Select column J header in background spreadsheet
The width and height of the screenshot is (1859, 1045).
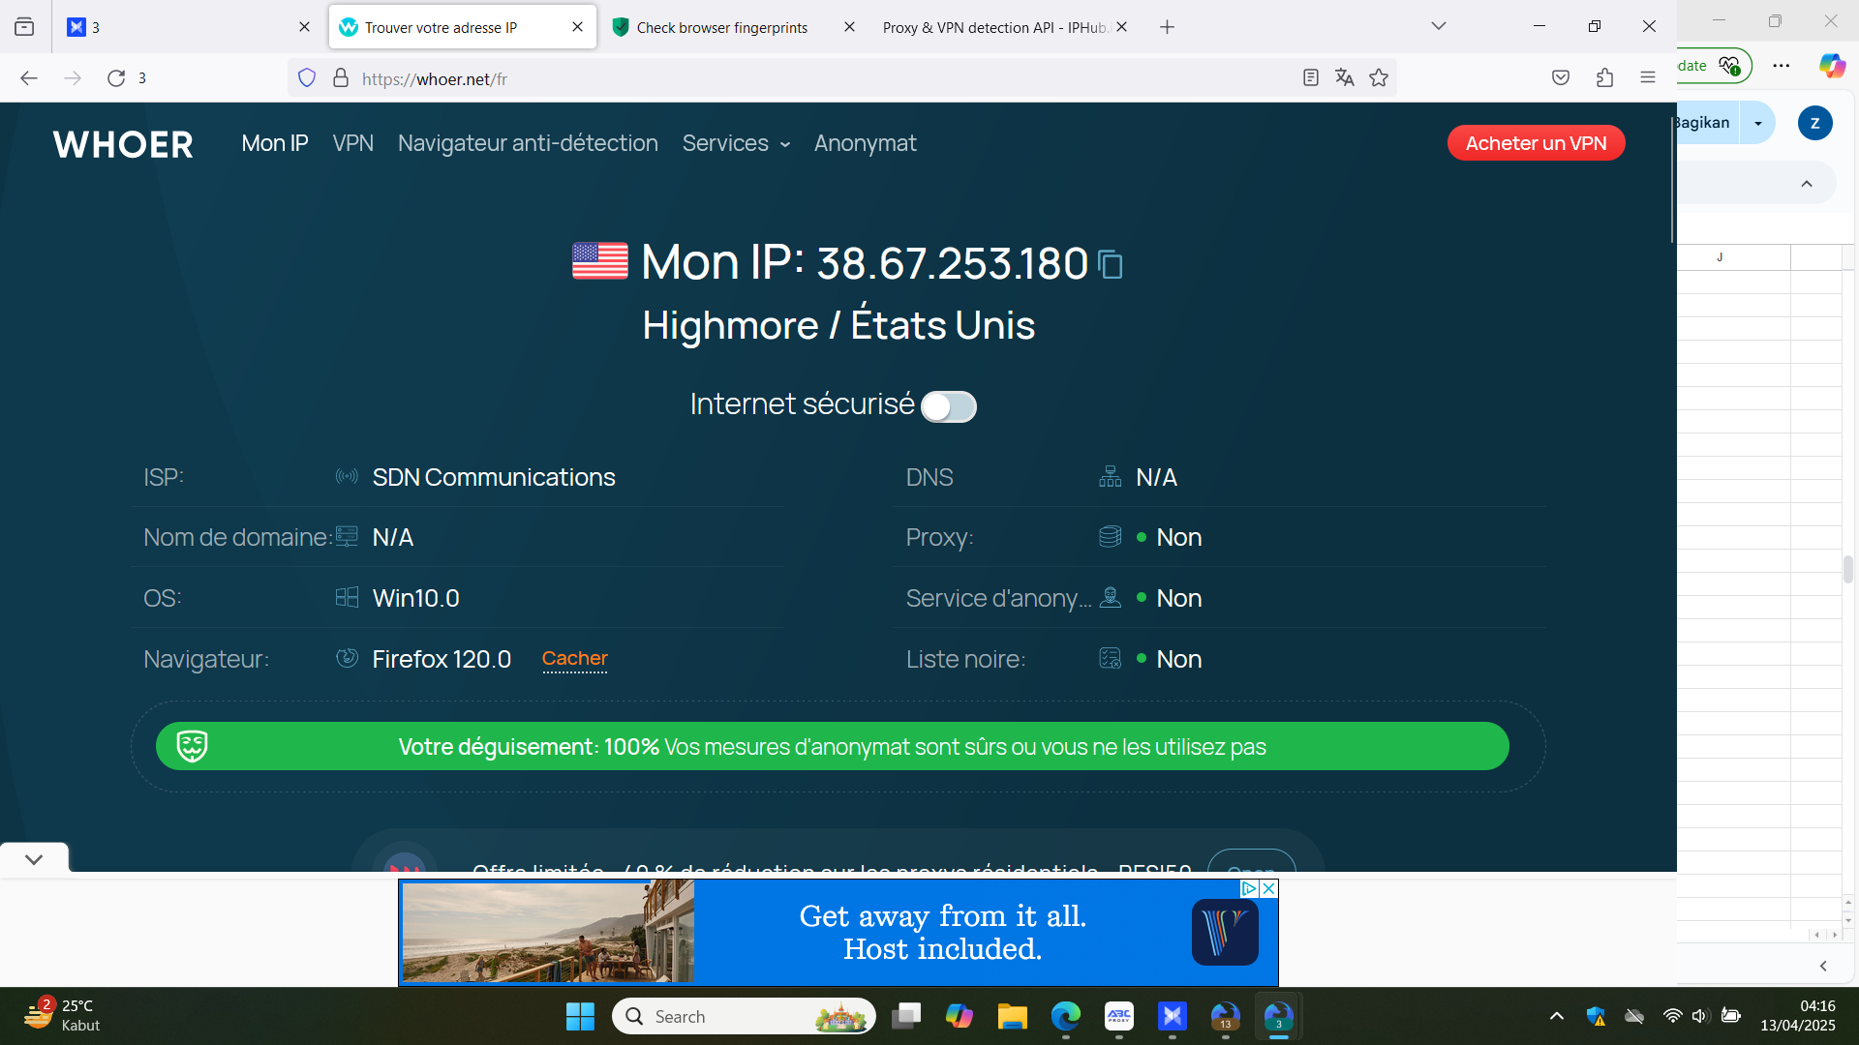(1720, 257)
